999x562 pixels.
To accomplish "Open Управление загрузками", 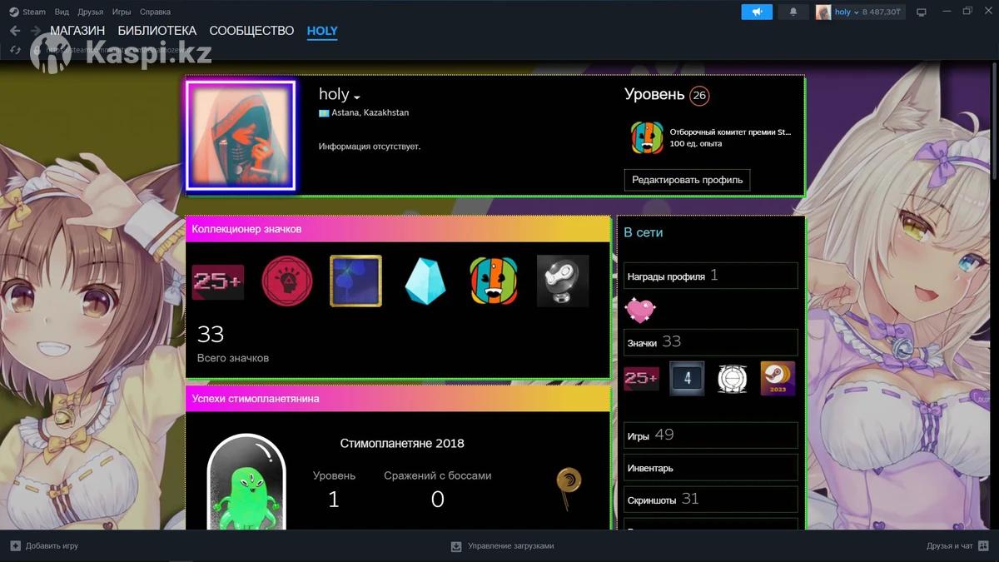I will pyautogui.click(x=511, y=546).
